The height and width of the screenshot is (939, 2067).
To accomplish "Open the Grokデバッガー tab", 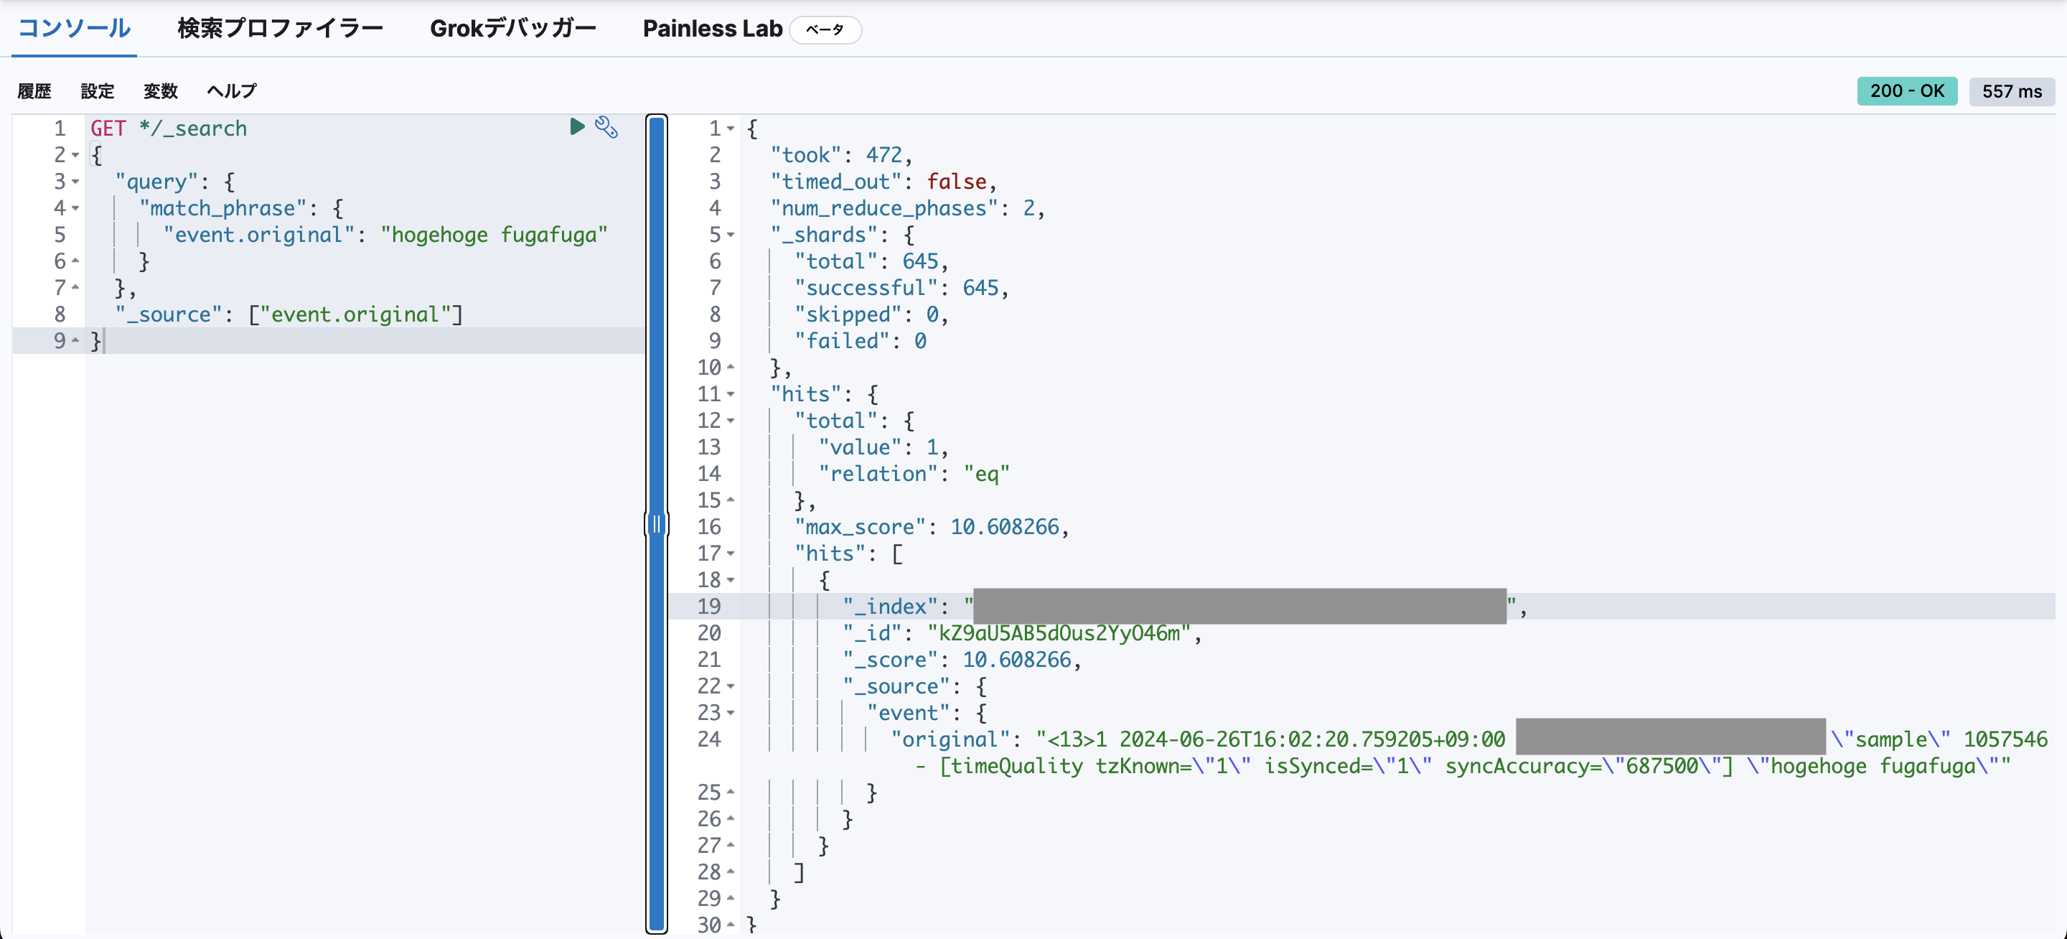I will (512, 29).
